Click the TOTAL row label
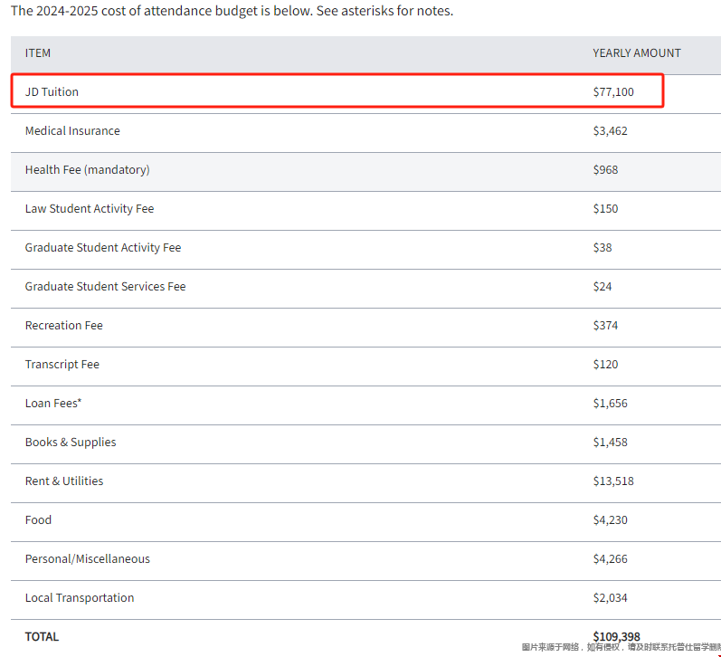Image resolution: width=721 pixels, height=657 pixels. [x=42, y=637]
